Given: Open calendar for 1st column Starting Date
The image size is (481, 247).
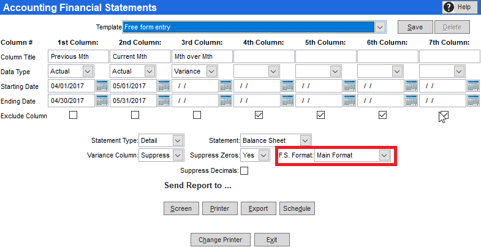Looking at the screenshot, I should [x=102, y=86].
